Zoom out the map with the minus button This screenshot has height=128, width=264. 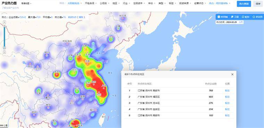click(x=5, y=52)
